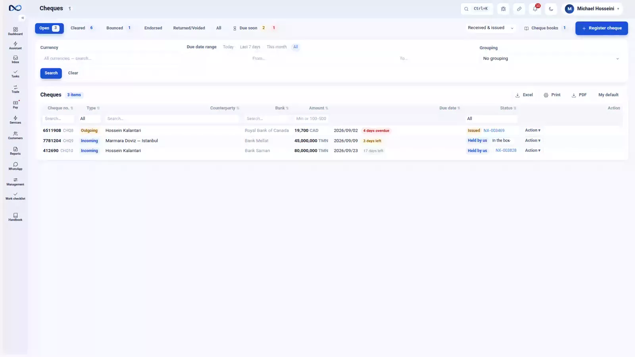635x357 pixels.
Task: Open the Services sidebar icon
Action: point(15,120)
